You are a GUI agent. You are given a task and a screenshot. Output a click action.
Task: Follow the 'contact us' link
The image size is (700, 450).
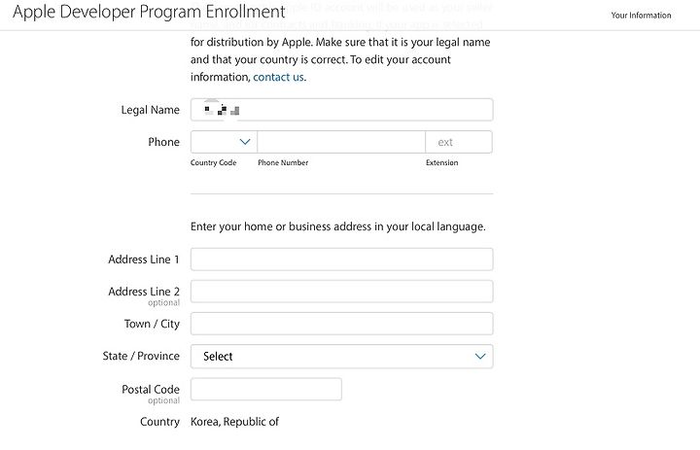click(x=278, y=77)
